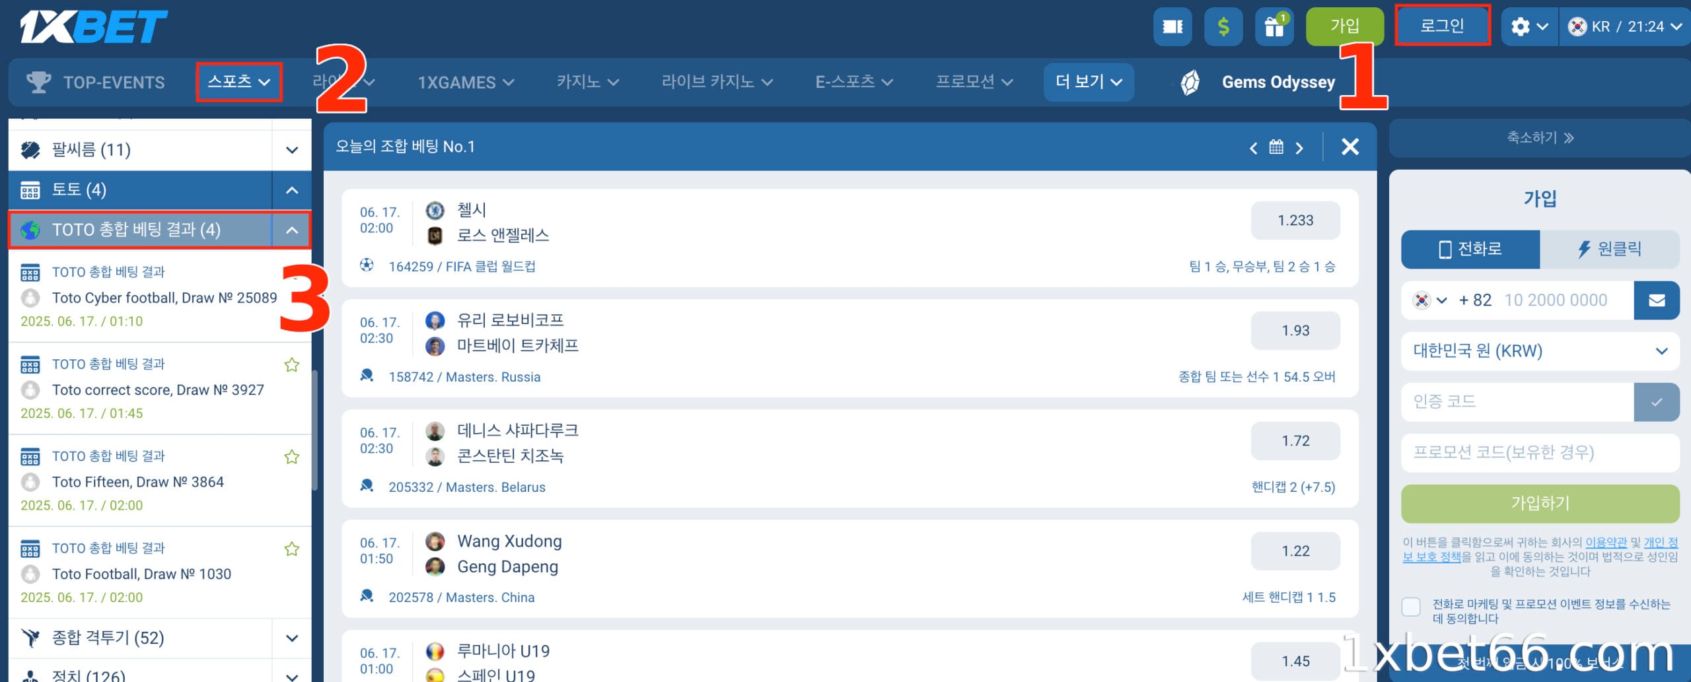Go to next accumulator arrow

(x=1299, y=148)
